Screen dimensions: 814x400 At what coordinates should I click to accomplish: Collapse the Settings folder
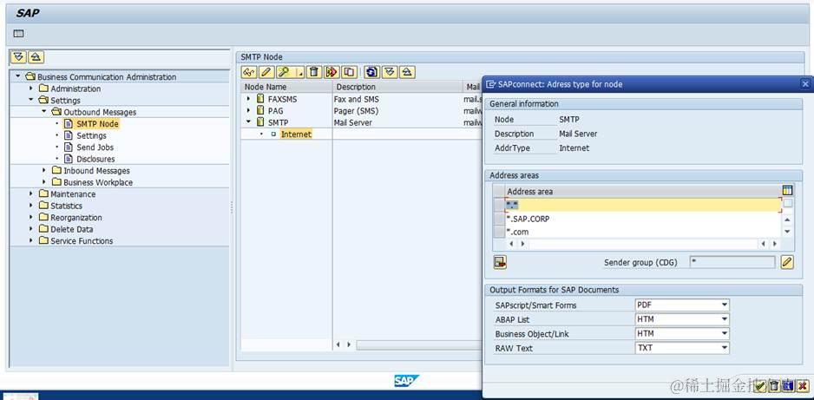[x=31, y=100]
